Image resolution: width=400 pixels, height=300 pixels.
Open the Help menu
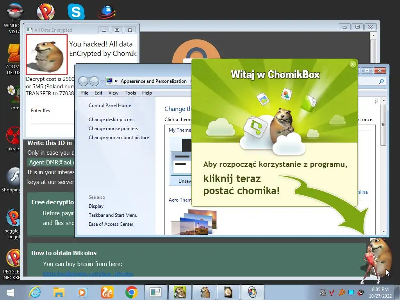tap(147, 93)
